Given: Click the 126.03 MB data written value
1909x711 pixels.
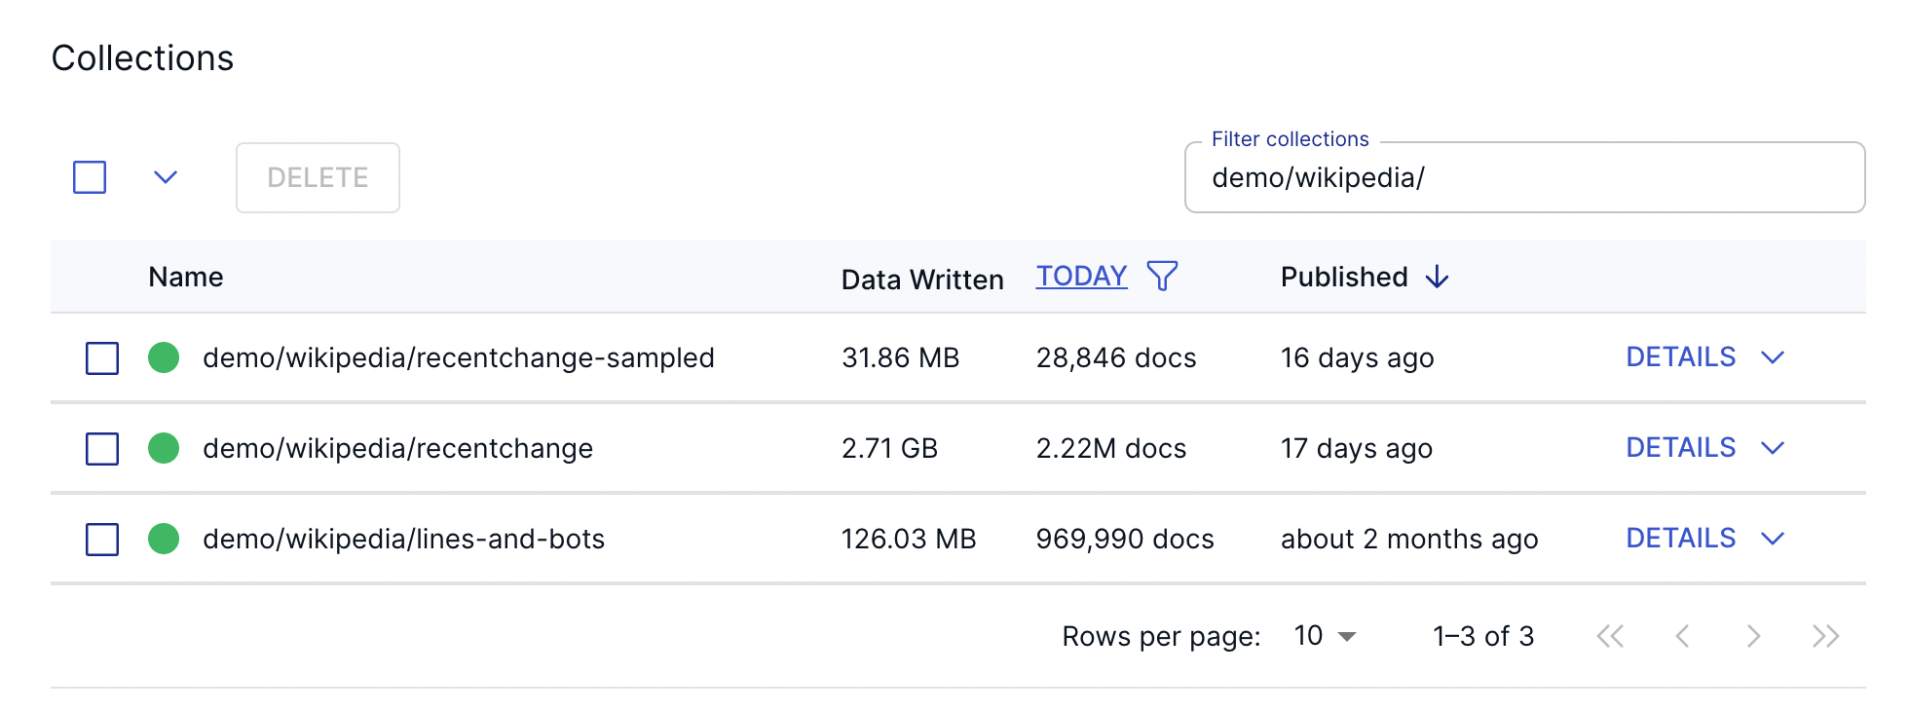Looking at the screenshot, I should click(909, 539).
